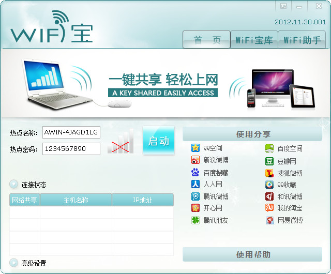Click the 一键共享 轻松上网 banner
Screen dimensions: 331x274
163,85
